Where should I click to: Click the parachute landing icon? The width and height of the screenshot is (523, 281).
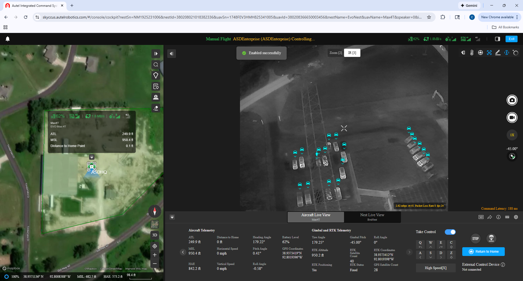click(491, 239)
